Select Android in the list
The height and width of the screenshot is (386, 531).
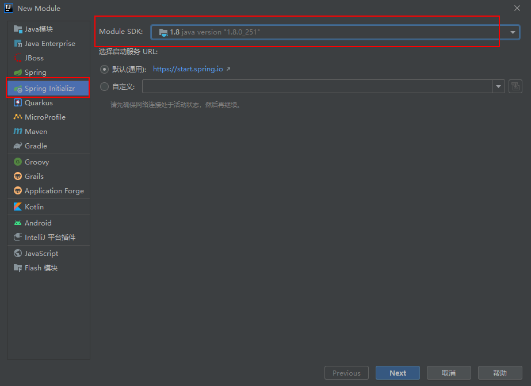[48, 223]
